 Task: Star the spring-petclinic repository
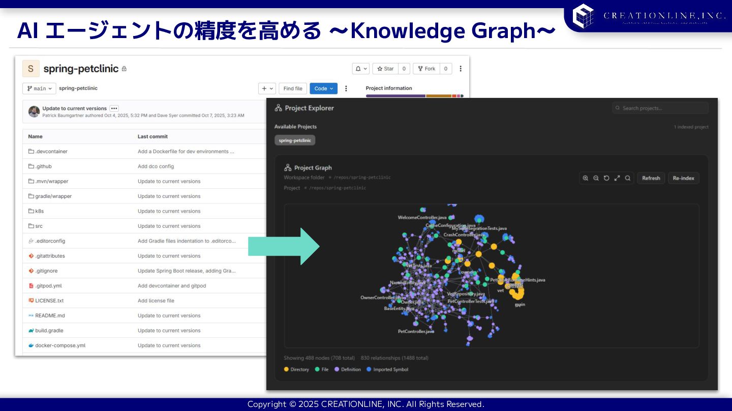385,68
